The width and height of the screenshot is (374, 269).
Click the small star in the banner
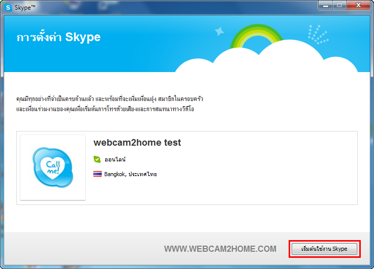pyautogui.click(x=220, y=31)
